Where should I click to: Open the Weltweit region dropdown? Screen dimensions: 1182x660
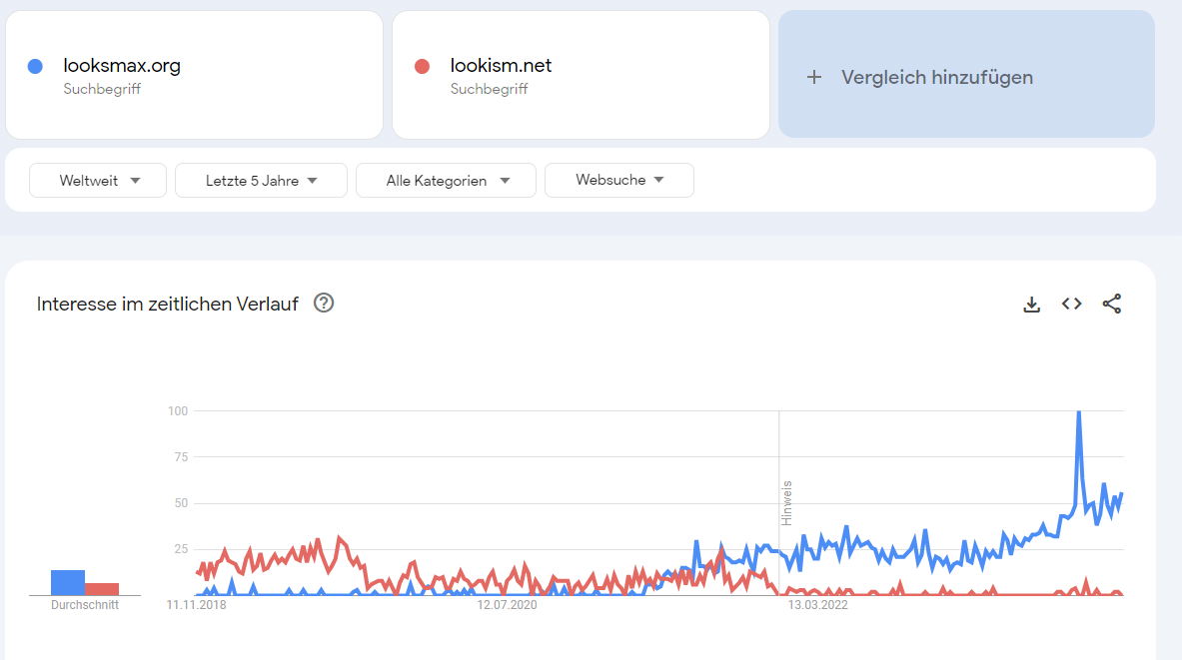[98, 180]
